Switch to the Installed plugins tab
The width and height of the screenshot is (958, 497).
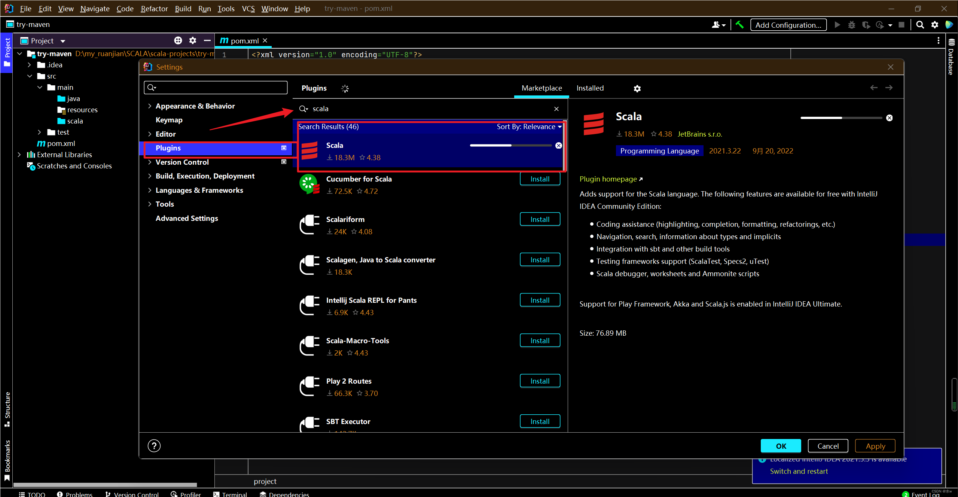(x=590, y=88)
